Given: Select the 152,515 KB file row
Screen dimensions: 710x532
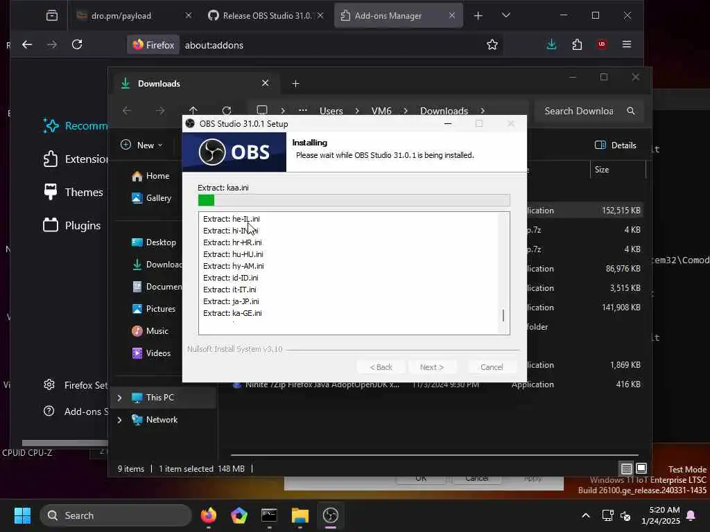Looking at the screenshot, I should coord(587,211).
